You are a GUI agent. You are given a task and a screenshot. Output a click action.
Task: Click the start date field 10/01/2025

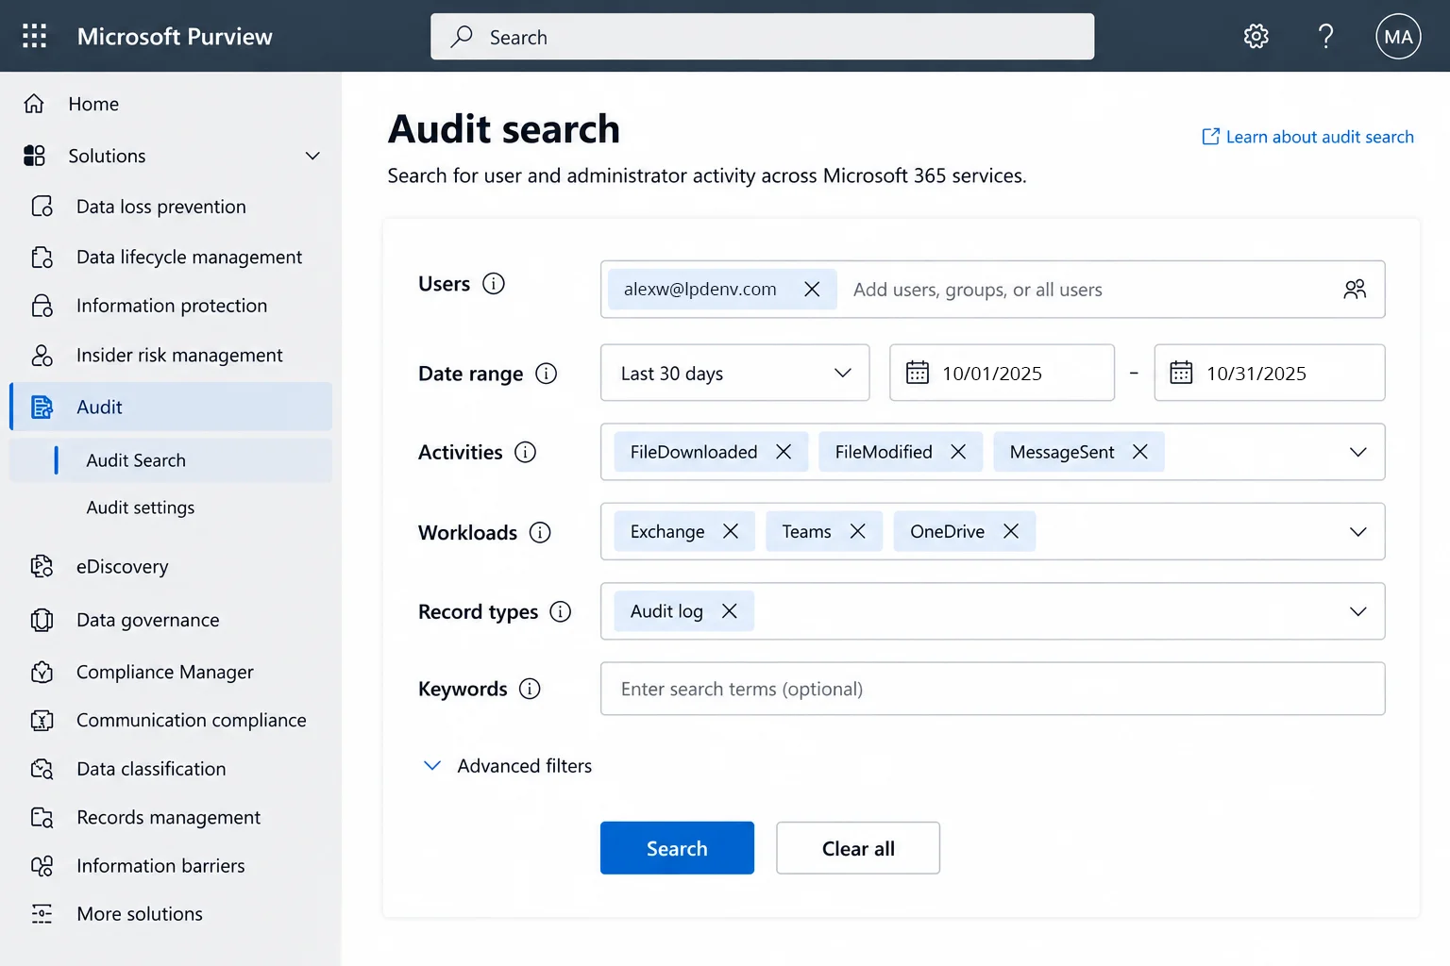point(1002,373)
